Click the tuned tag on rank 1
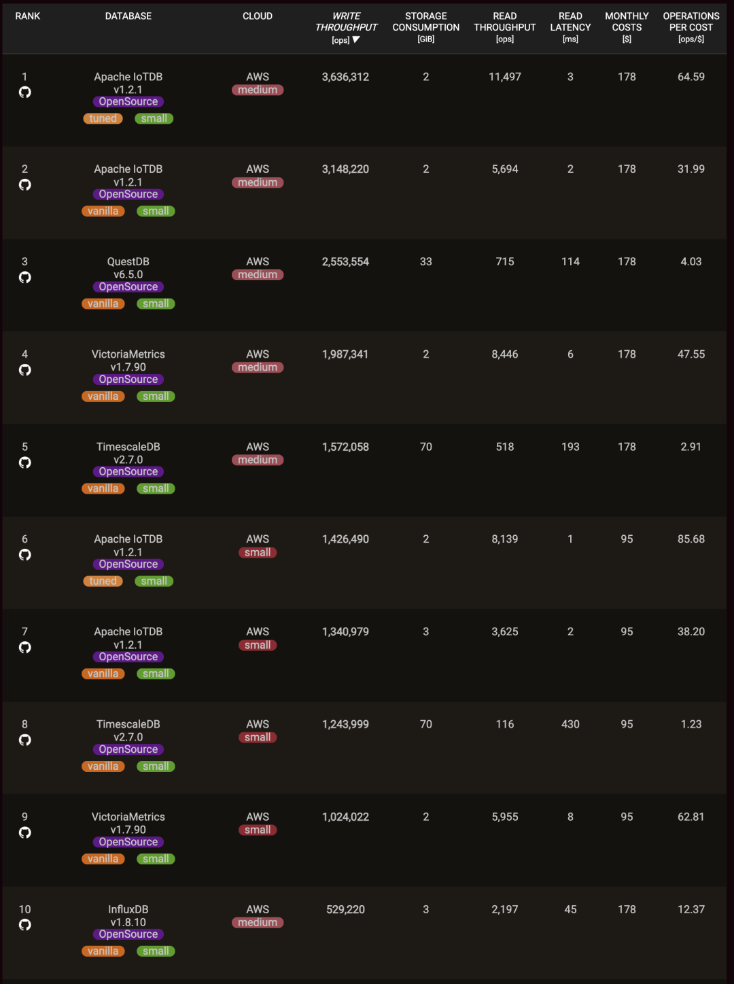 coord(103,118)
